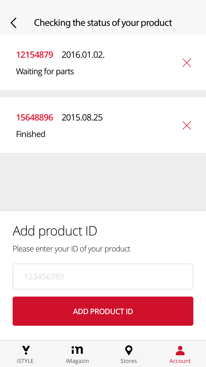Tap the red person icon above Account

180,350
